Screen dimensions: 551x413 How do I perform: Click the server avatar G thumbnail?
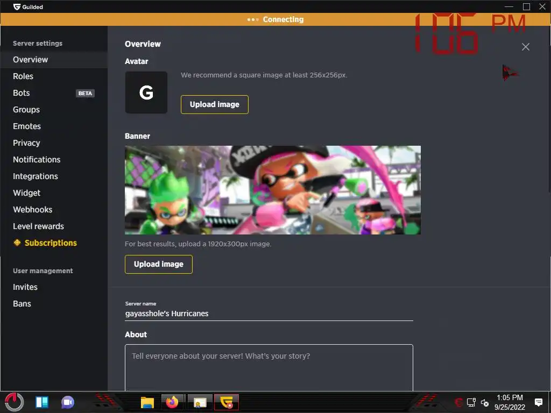pyautogui.click(x=146, y=92)
